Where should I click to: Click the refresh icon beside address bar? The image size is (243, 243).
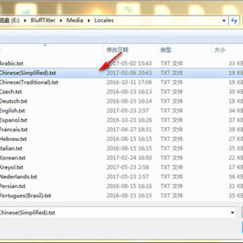(234, 21)
